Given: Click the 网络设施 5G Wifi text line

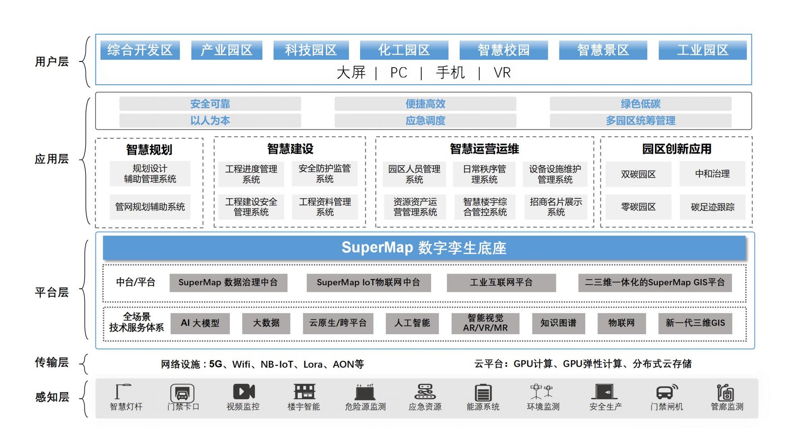Looking at the screenshot, I should [x=262, y=364].
